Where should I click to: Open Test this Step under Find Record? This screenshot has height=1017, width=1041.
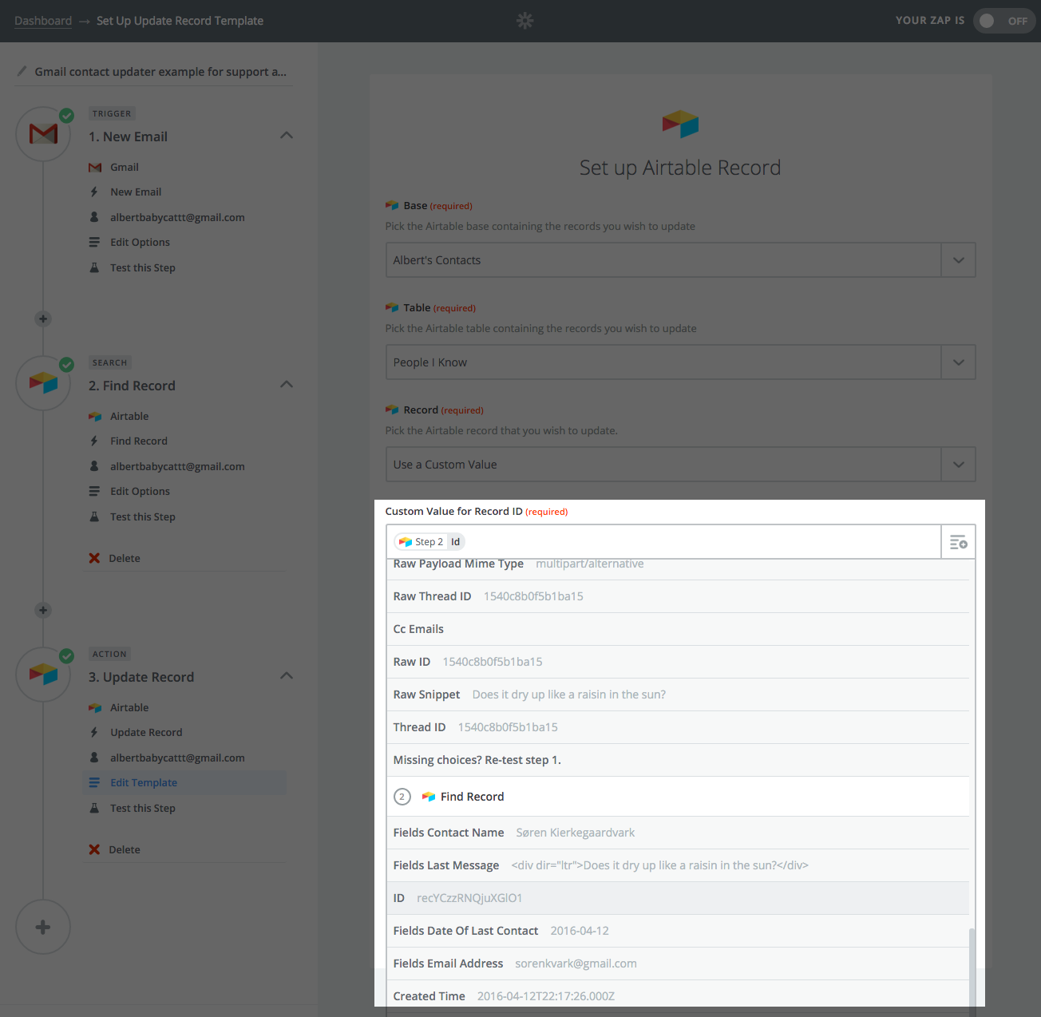143,516
